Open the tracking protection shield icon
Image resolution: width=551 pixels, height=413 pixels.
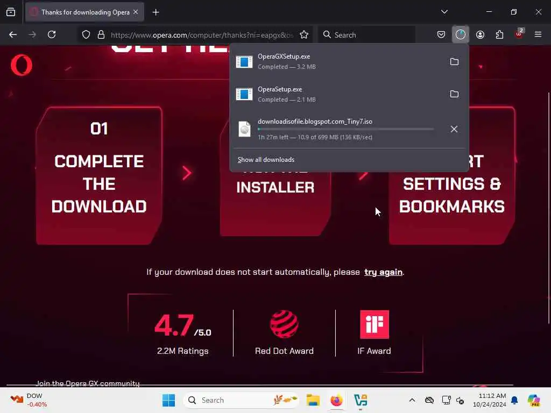[86, 35]
